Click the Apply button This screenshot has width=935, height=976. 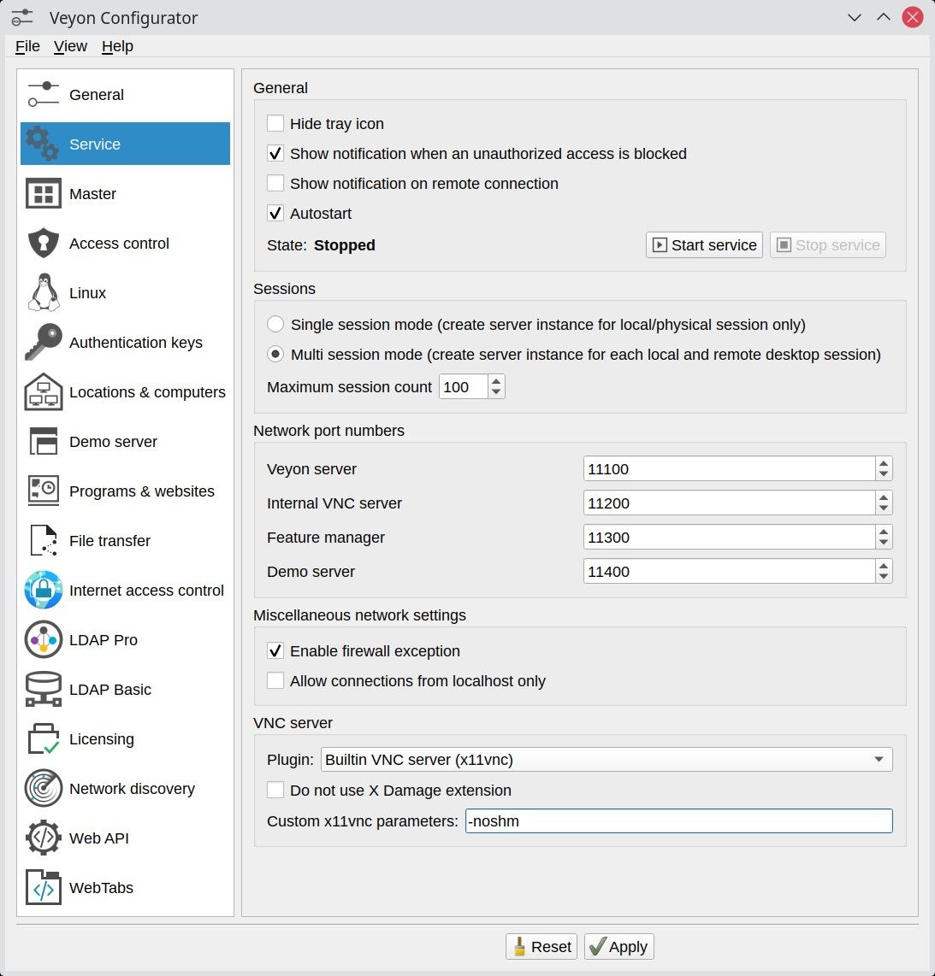point(619,947)
